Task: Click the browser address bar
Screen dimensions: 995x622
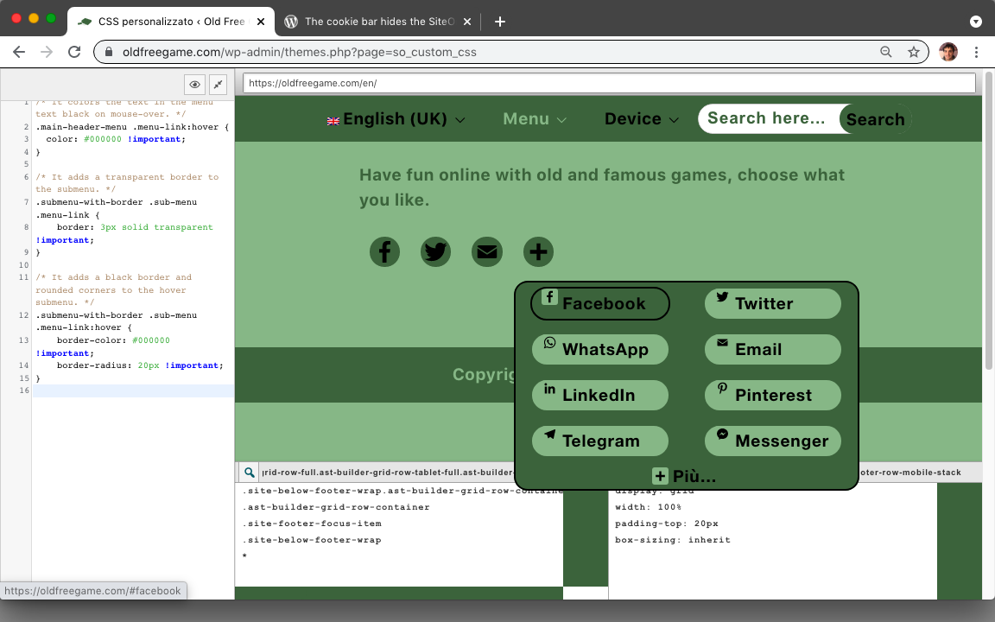Action: pyautogui.click(x=510, y=52)
